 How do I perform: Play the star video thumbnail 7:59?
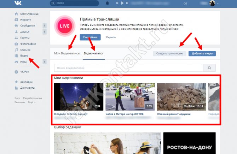pyautogui.click(x=79, y=97)
